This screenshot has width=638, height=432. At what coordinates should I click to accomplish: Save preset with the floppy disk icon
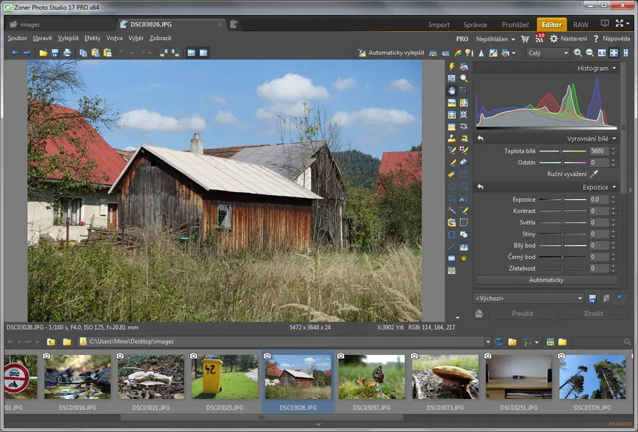pos(592,299)
